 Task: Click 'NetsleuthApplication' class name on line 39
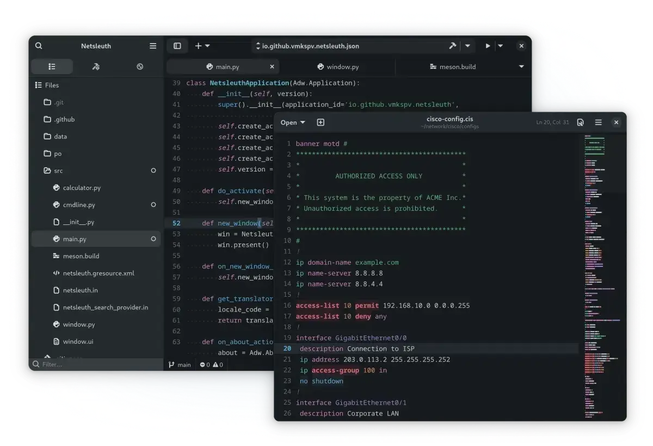coord(249,83)
